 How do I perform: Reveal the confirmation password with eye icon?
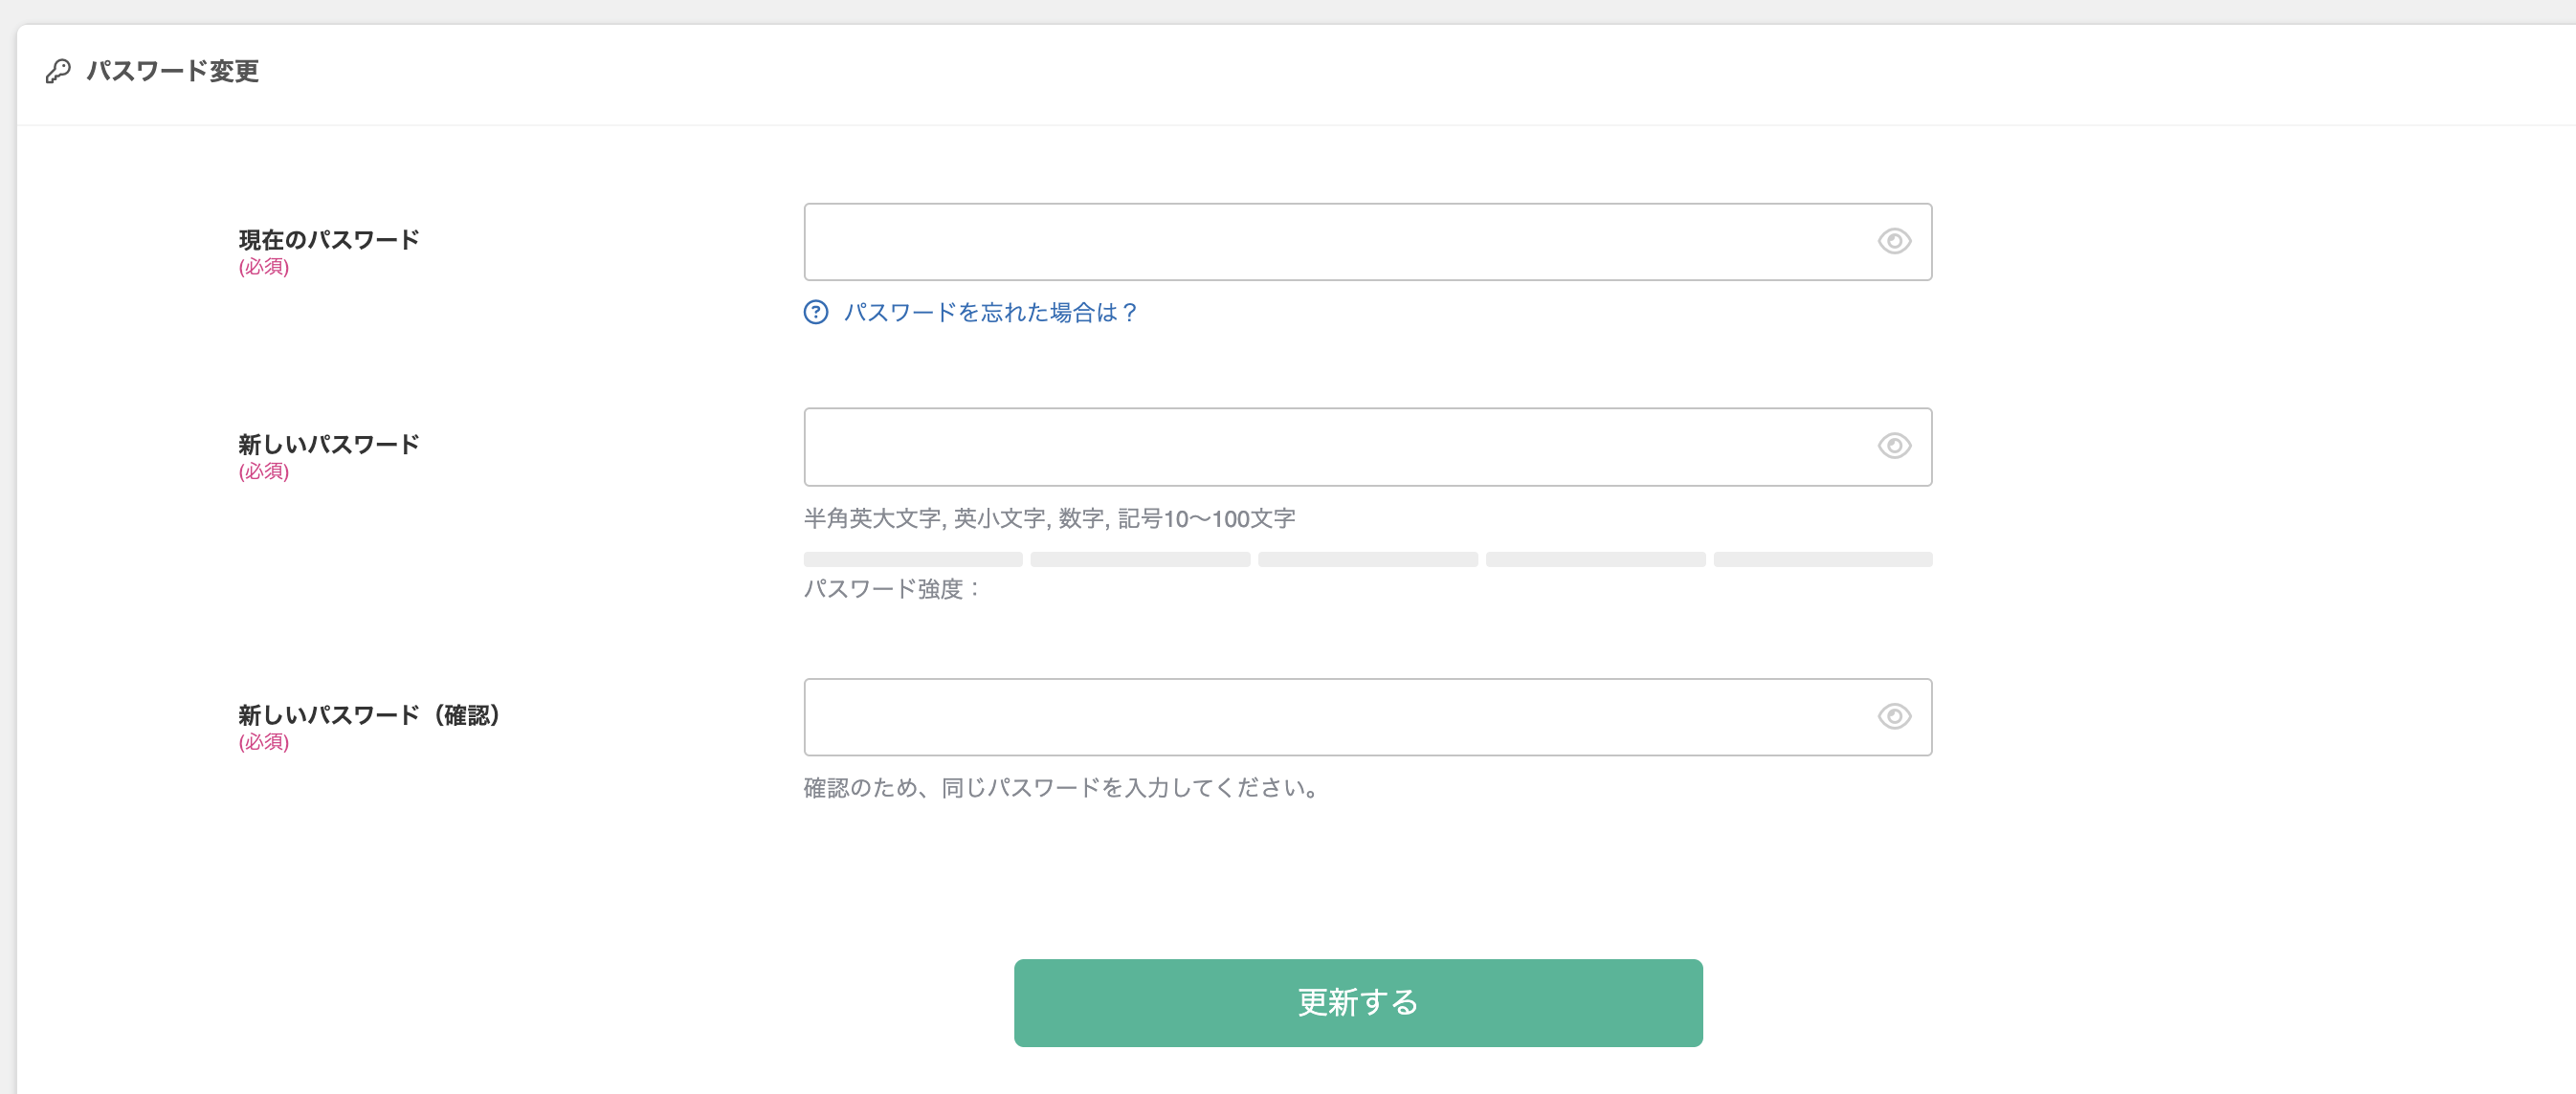click(1893, 717)
